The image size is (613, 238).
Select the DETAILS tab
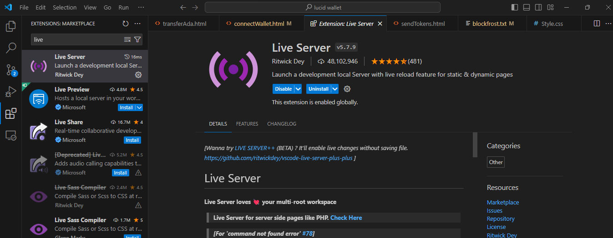218,124
